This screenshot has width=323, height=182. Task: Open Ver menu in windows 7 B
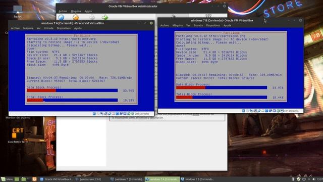click(x=188, y=25)
